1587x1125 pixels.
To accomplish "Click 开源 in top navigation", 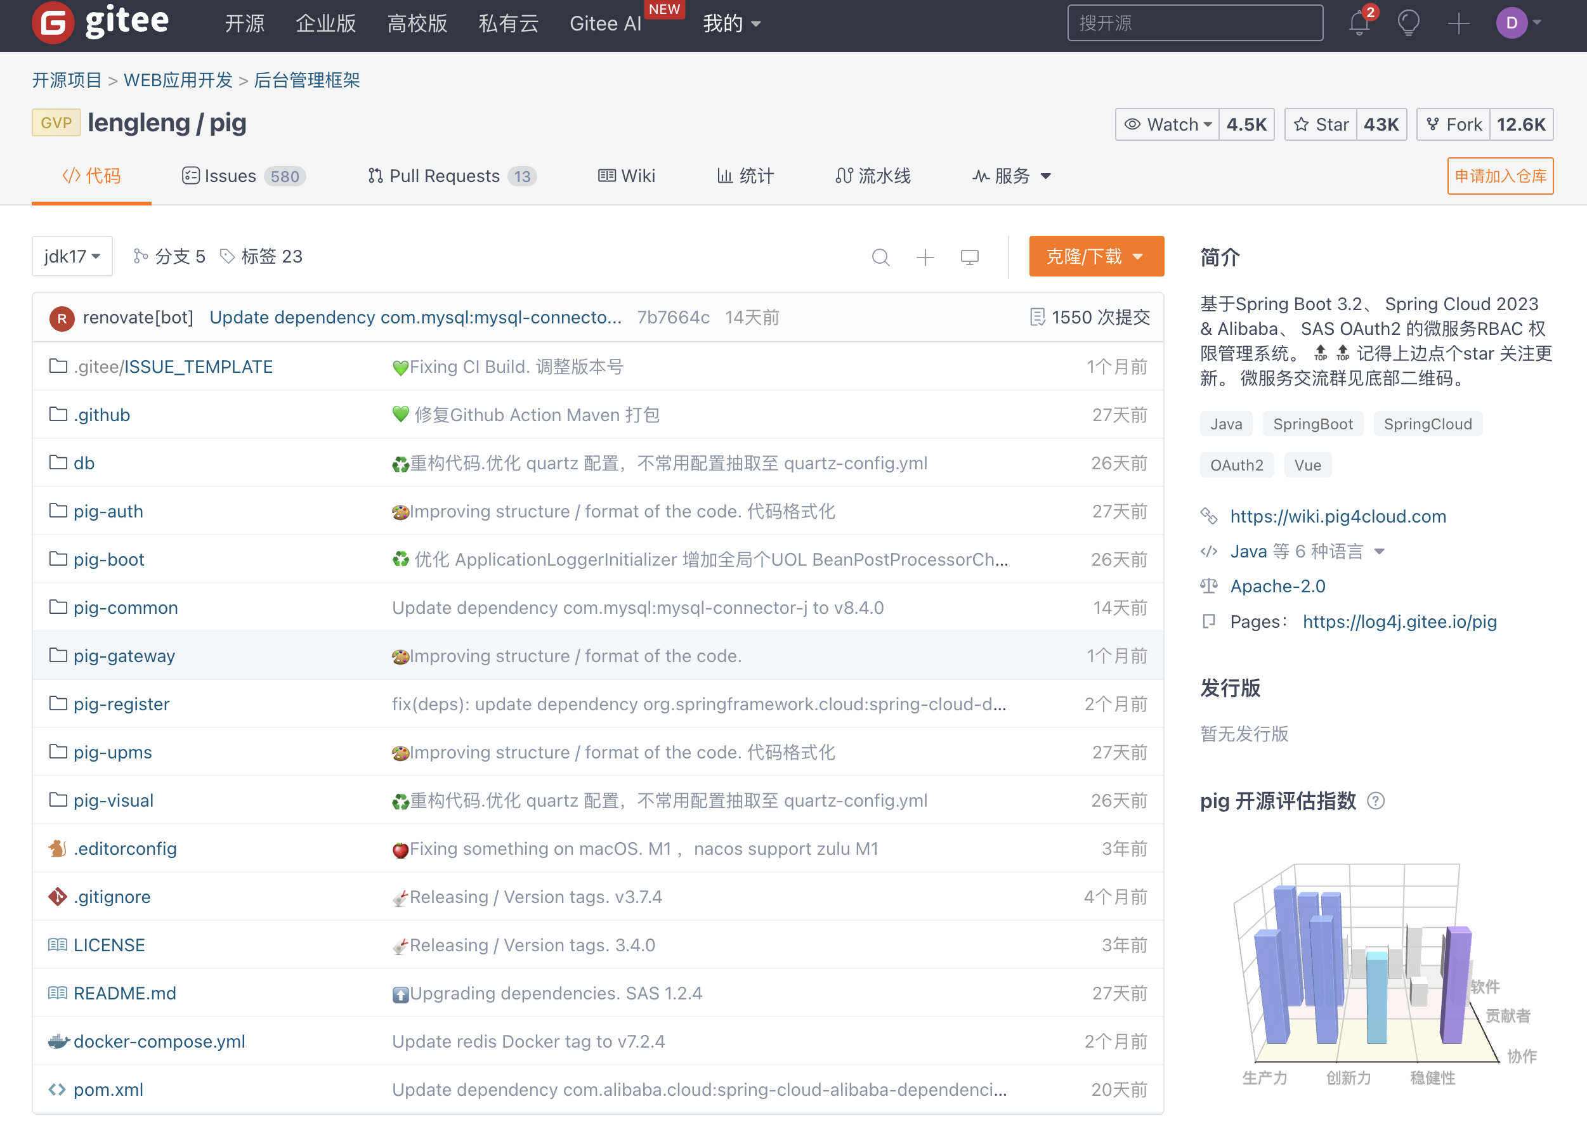I will click(245, 23).
